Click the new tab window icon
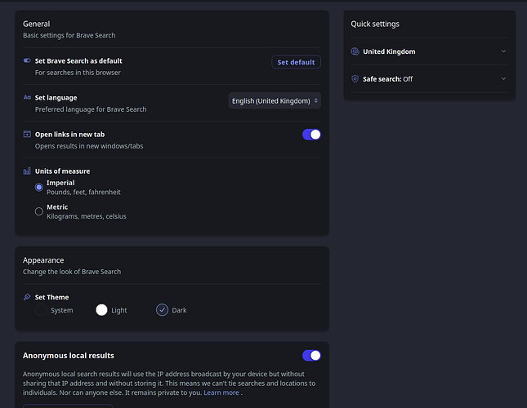Viewport: 527px width, 408px height. (x=27, y=134)
